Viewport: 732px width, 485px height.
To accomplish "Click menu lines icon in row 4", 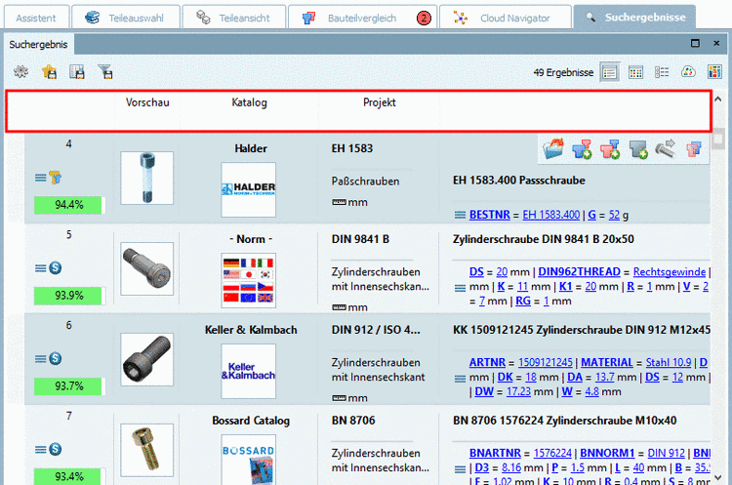I will pos(41,178).
